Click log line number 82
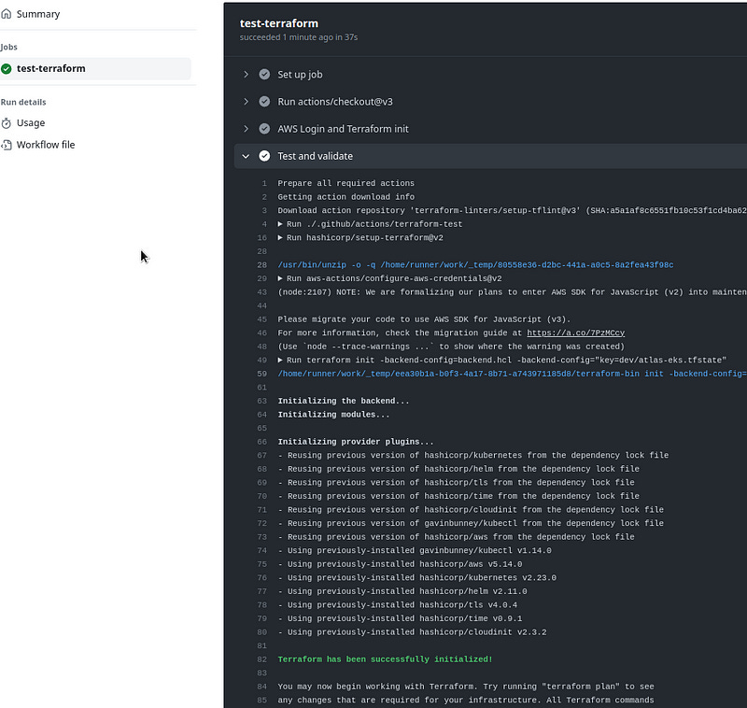The width and height of the screenshot is (747, 708). (x=262, y=658)
